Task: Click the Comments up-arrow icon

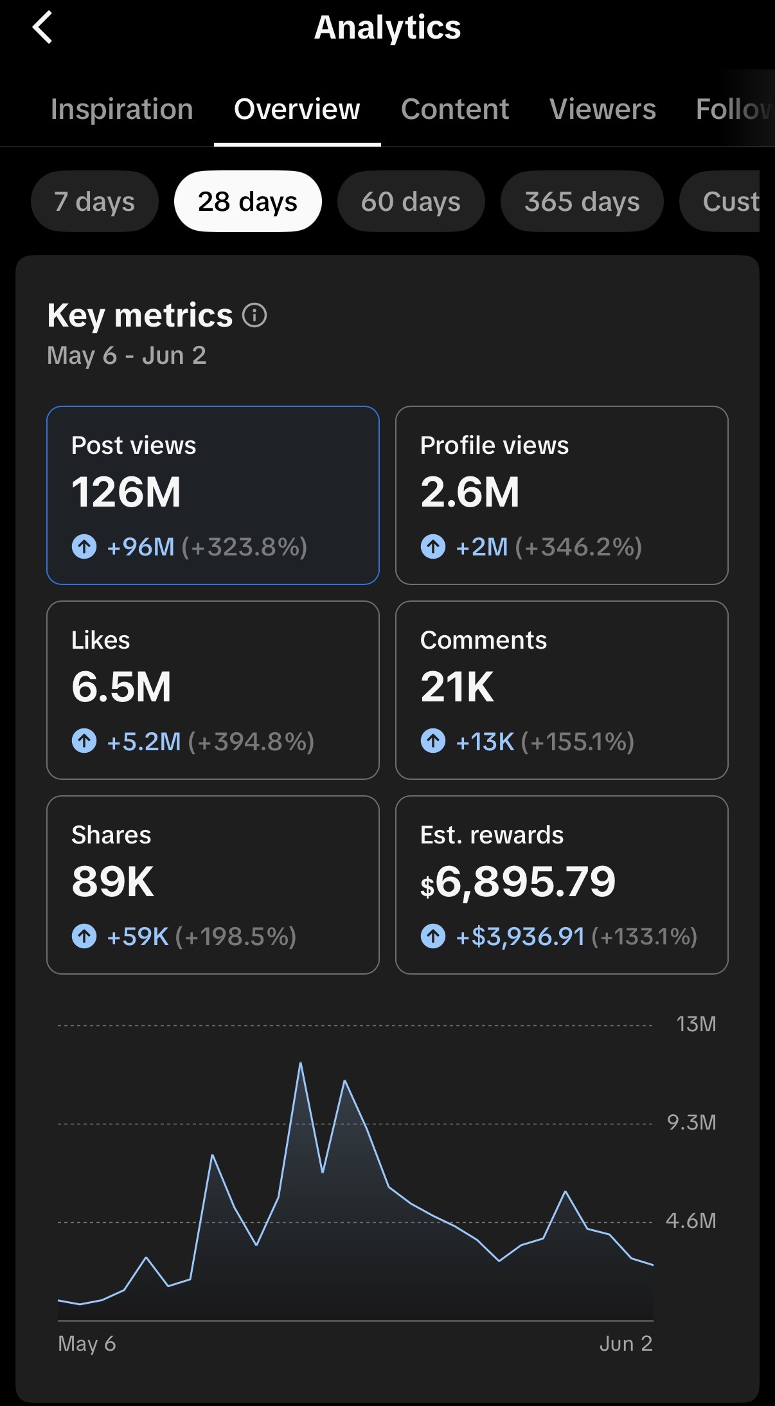Action: click(433, 741)
